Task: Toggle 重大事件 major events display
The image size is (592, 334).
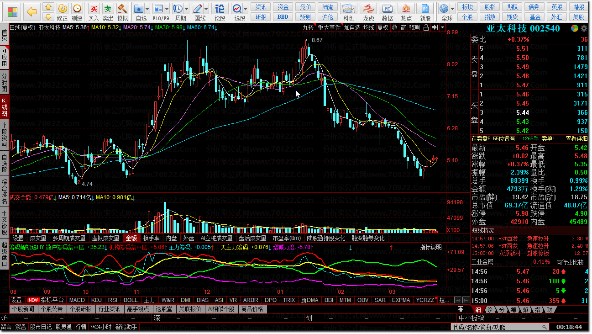Action: point(329,27)
